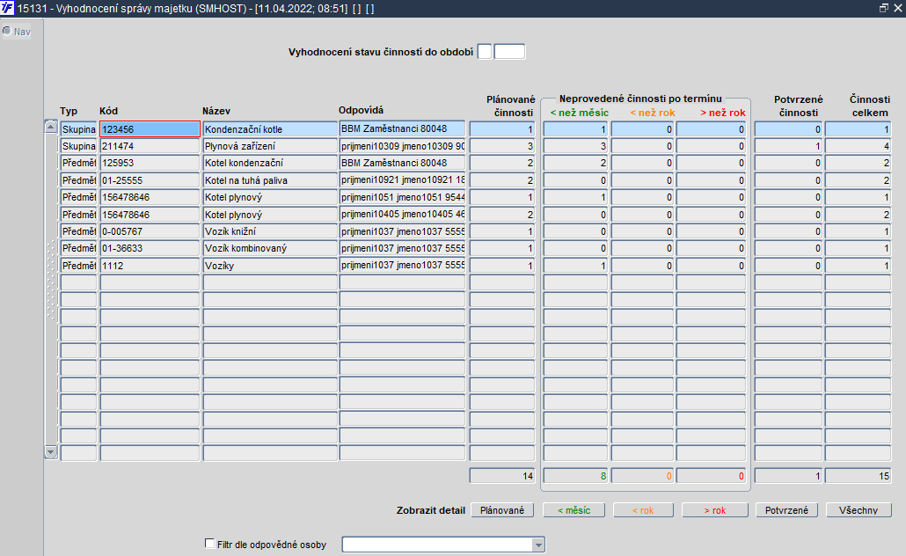
Task: Click Název cell Vozík knižní
Action: [270, 231]
